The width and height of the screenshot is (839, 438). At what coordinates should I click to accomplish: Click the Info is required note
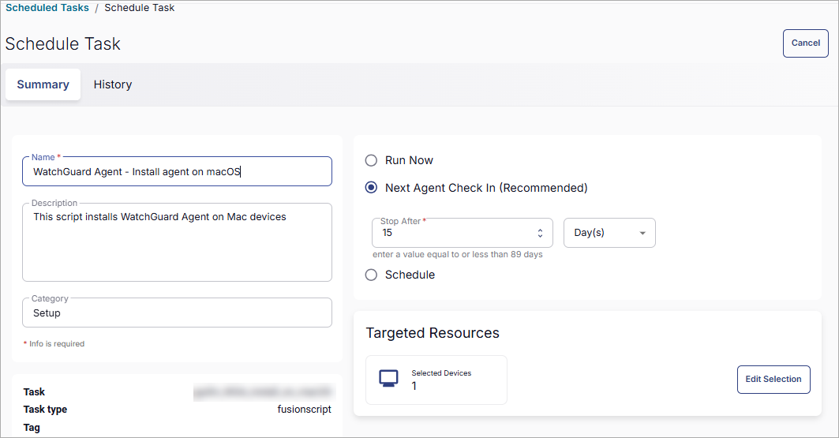point(54,344)
